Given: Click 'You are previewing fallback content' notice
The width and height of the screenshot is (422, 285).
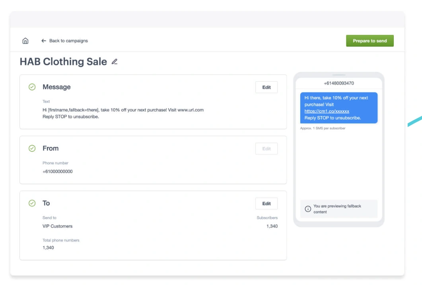Looking at the screenshot, I should (339, 209).
